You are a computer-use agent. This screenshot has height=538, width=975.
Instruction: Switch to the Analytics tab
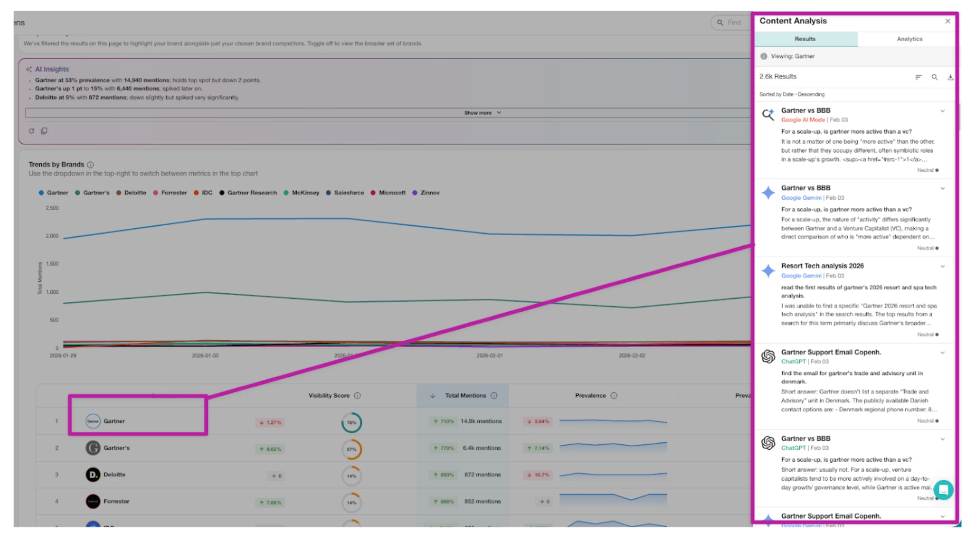[x=909, y=39]
